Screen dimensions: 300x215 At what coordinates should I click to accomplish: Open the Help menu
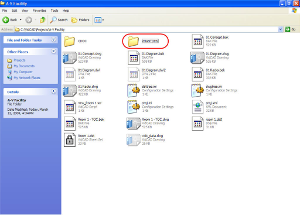66,11
